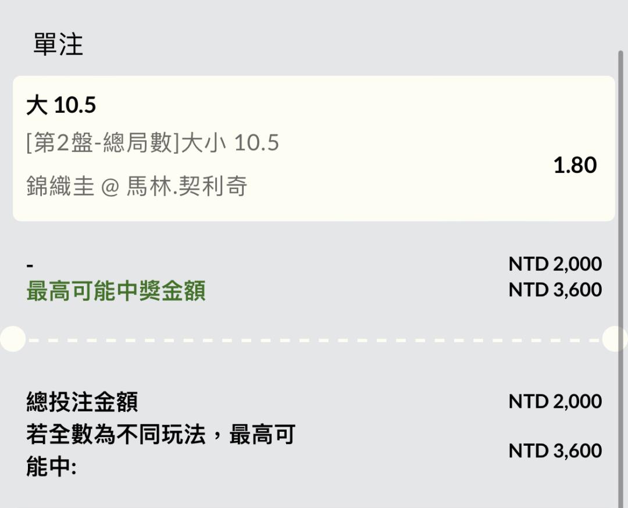Click NTD 3,600 beside the green label
The image size is (628, 508).
(555, 290)
